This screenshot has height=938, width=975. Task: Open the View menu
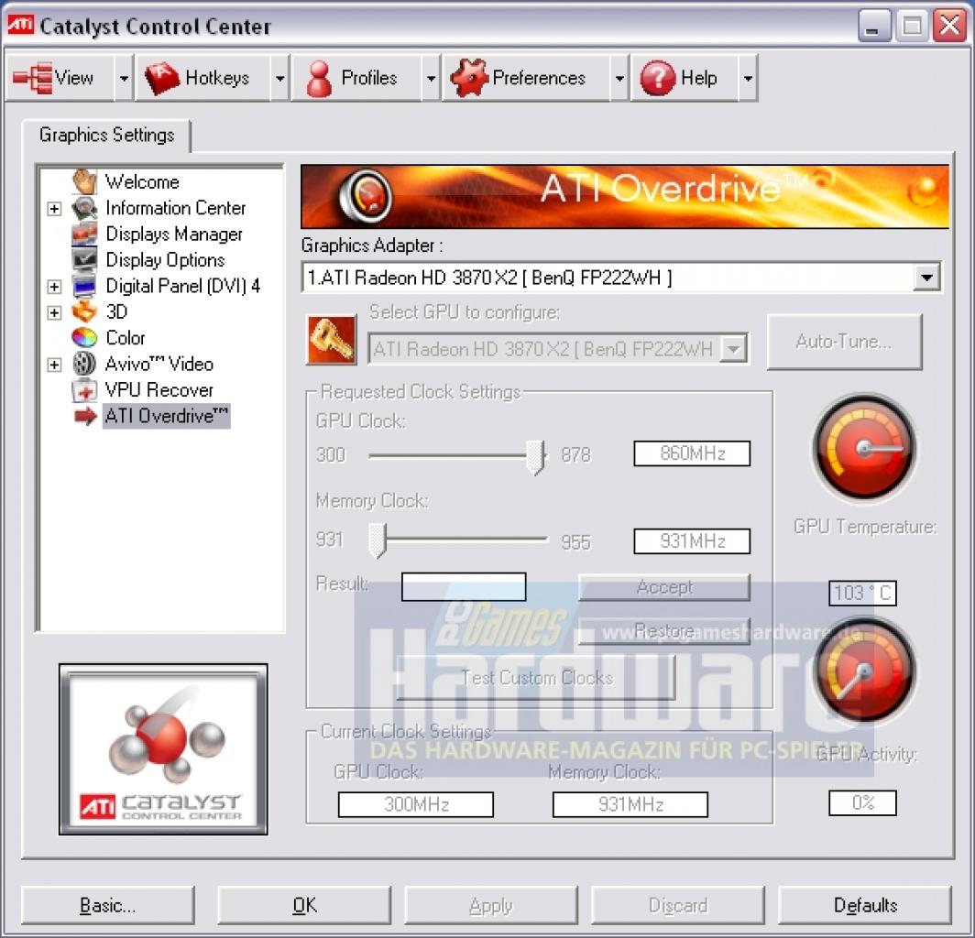click(60, 78)
